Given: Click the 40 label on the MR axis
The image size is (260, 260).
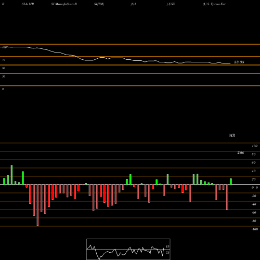Looking at the screenshot, I should [254, 171].
